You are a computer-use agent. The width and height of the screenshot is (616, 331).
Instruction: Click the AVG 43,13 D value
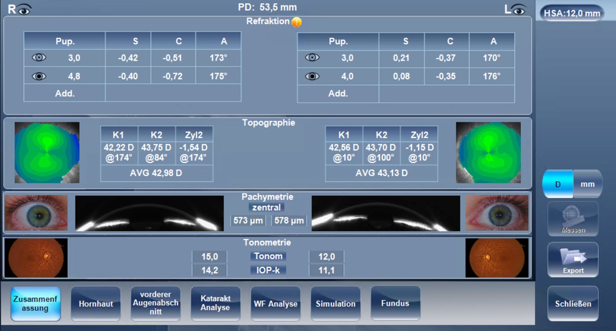coord(381,173)
